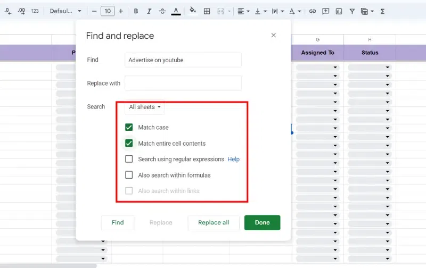Increase the font size with plus
Viewport: 426px width, 268px height.
point(121,11)
